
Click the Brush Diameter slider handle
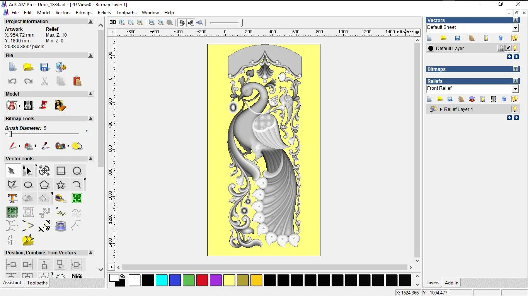pos(10,134)
